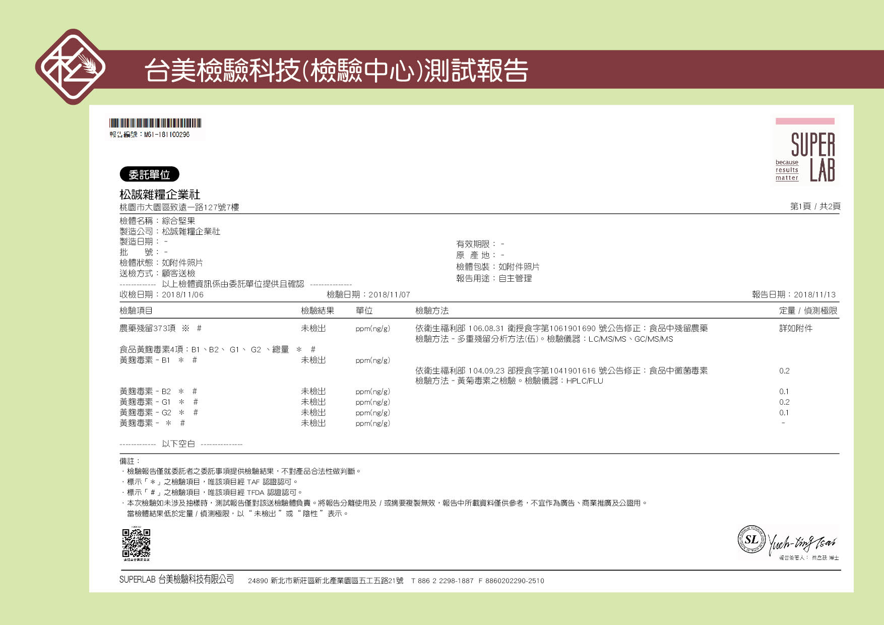Click the page indicator "第1頁 / 共2頁"
The image size is (884, 625).
[x=815, y=206]
